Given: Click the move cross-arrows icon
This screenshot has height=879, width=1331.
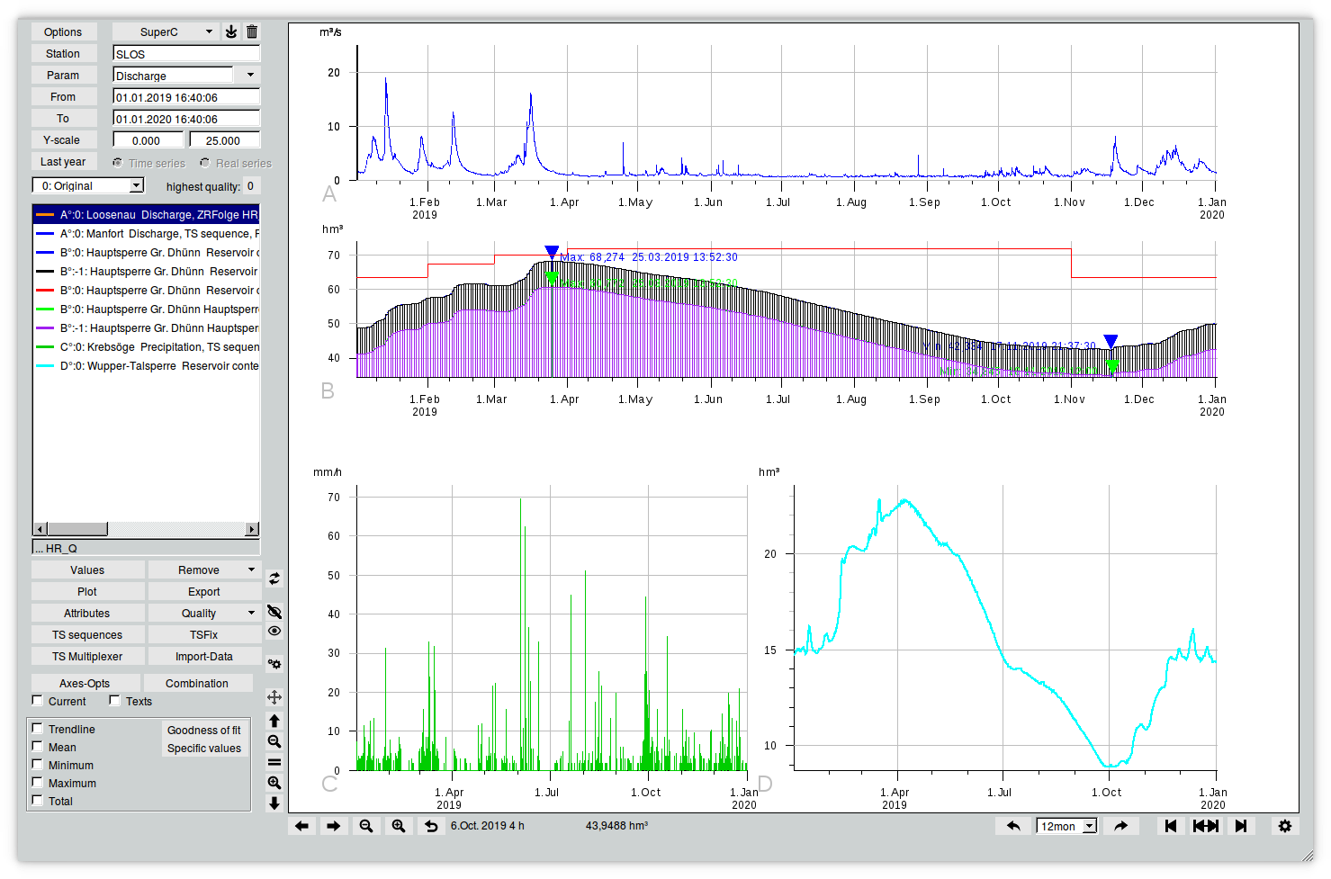Looking at the screenshot, I should tap(274, 697).
